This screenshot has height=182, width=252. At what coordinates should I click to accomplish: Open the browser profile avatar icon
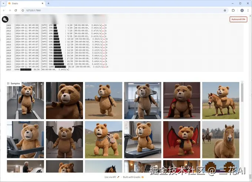(242, 10)
